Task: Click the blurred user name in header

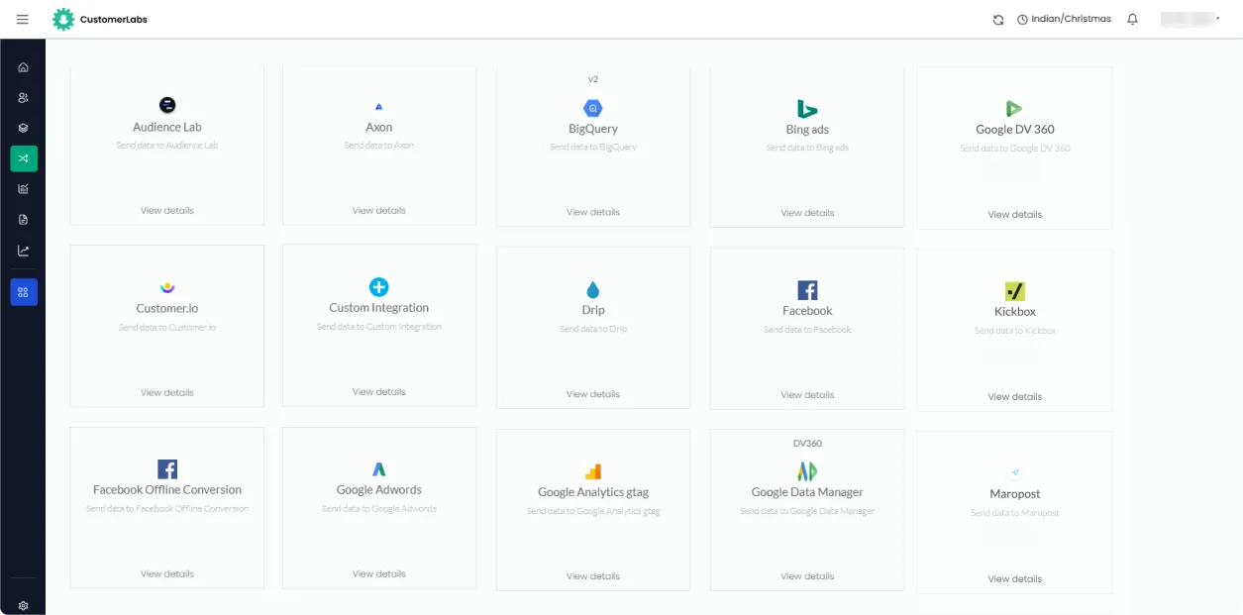Action: [1187, 19]
